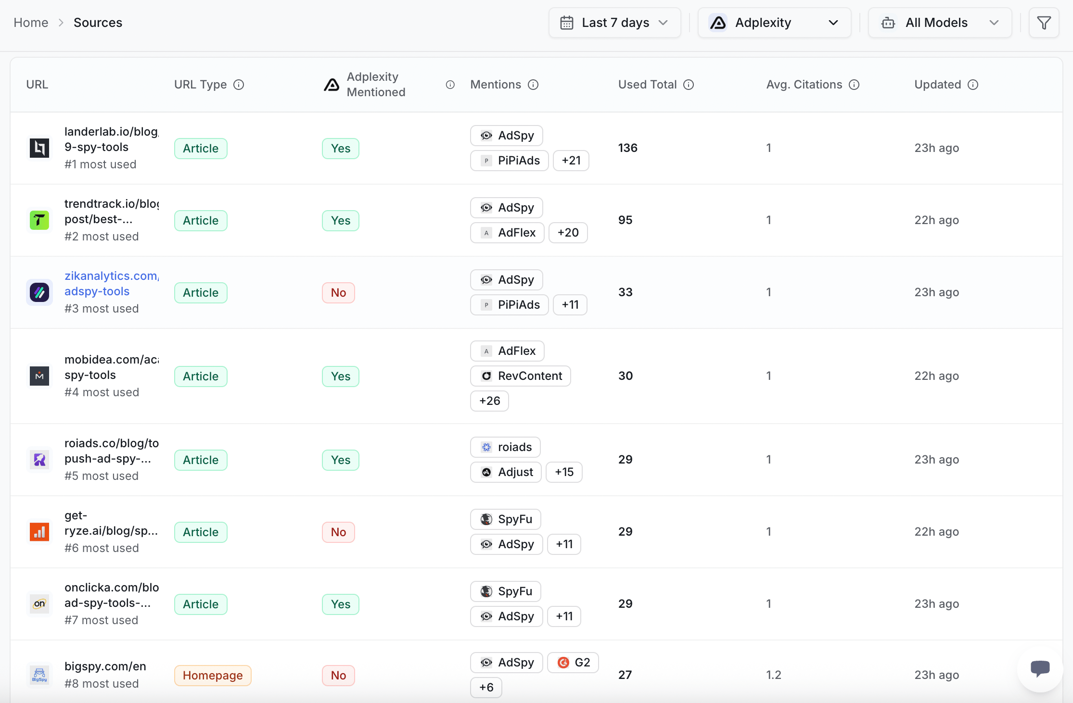Click the Adjust mention tag
This screenshot has height=703, width=1073.
[506, 472]
